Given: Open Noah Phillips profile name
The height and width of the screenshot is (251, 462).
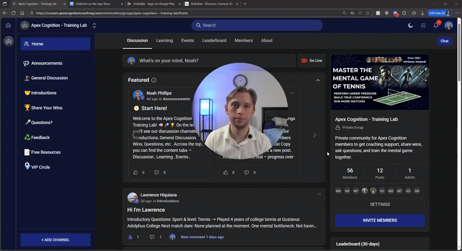Looking at the screenshot, I should pyautogui.click(x=159, y=93).
